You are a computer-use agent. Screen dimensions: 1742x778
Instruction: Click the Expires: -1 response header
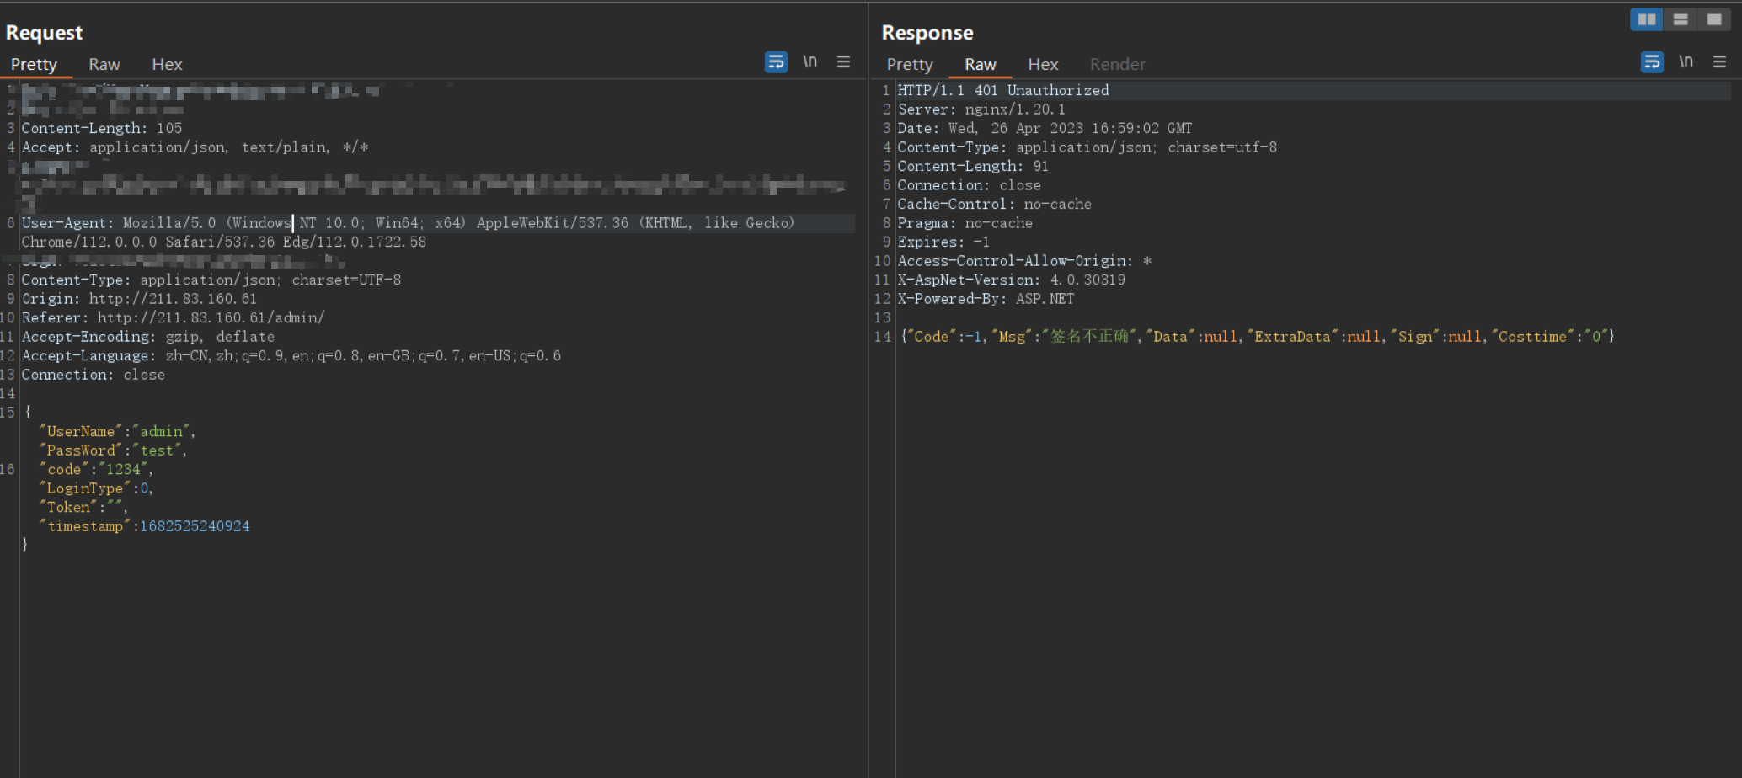943,242
